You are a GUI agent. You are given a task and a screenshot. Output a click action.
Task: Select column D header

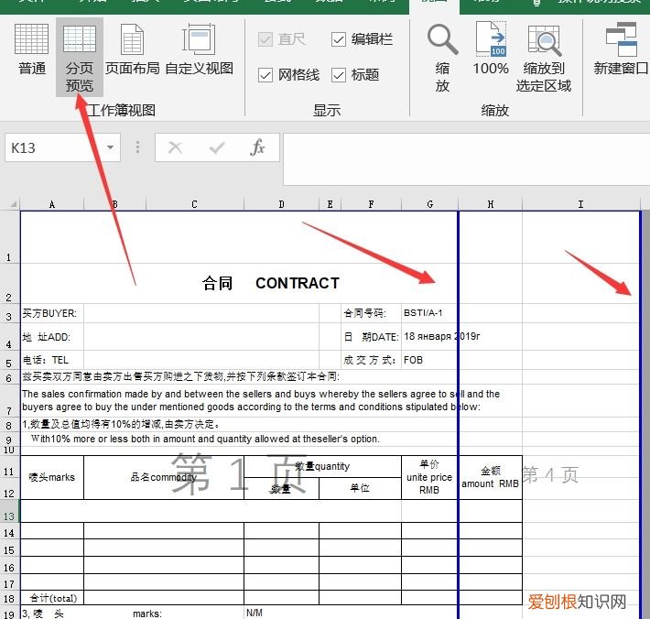[x=281, y=204]
